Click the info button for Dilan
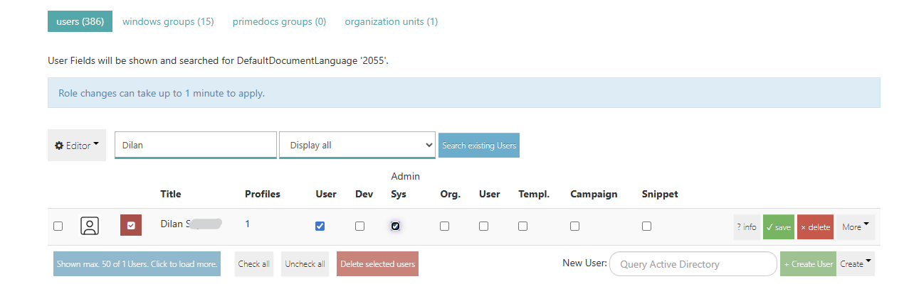The width and height of the screenshot is (909, 306). (x=747, y=226)
